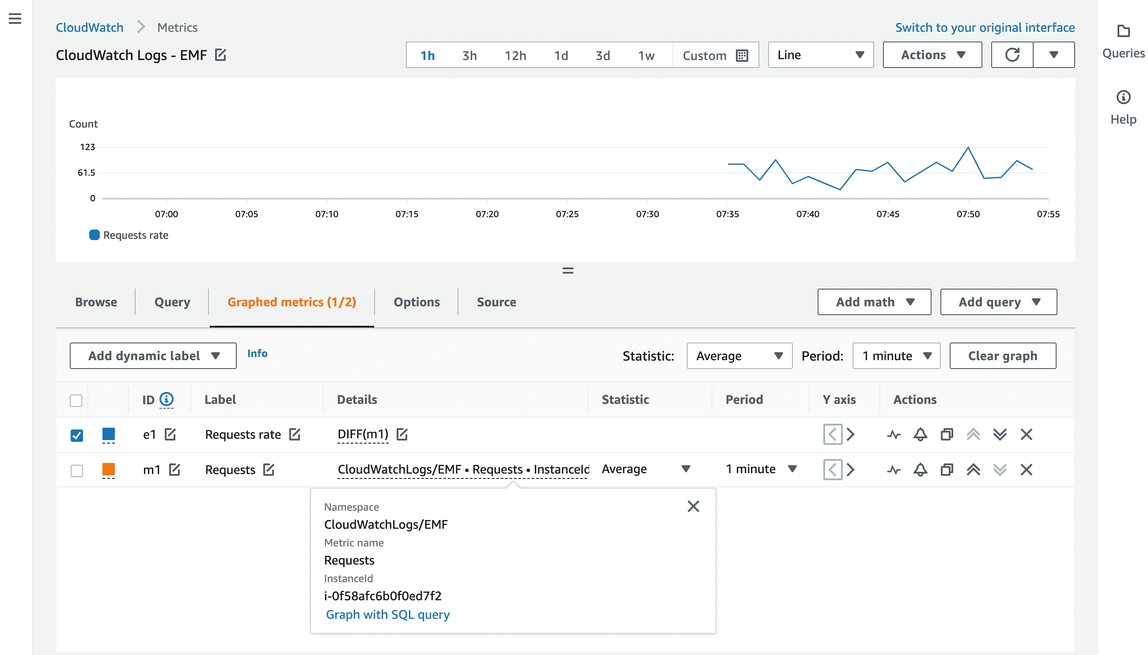Apply anomaly detection on m1 row
The height and width of the screenshot is (655, 1148).
894,470
